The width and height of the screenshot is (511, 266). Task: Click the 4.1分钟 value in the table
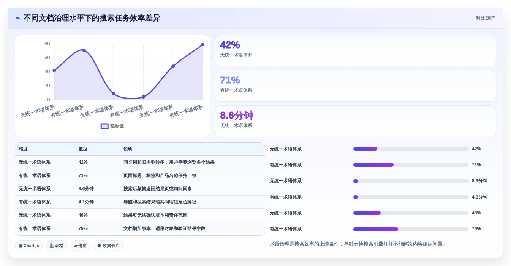86,202
